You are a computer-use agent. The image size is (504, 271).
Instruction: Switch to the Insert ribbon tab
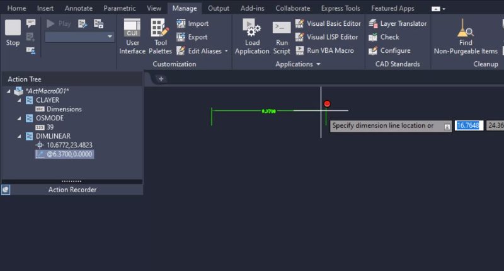[x=45, y=8]
